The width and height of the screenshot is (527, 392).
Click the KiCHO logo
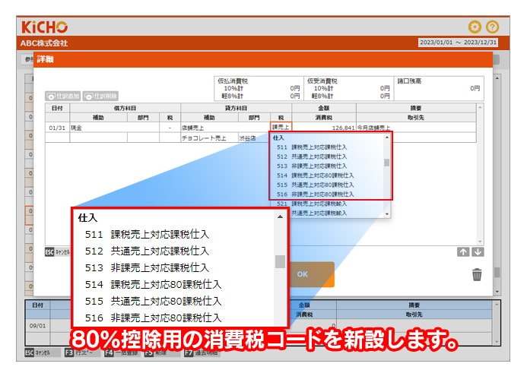click(x=44, y=27)
